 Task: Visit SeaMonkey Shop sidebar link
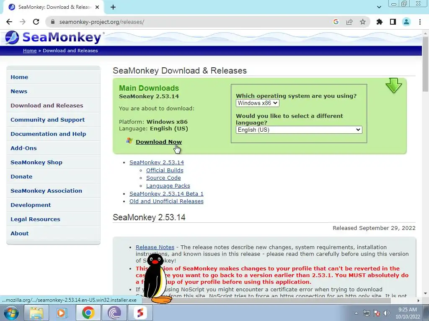tap(53, 162)
